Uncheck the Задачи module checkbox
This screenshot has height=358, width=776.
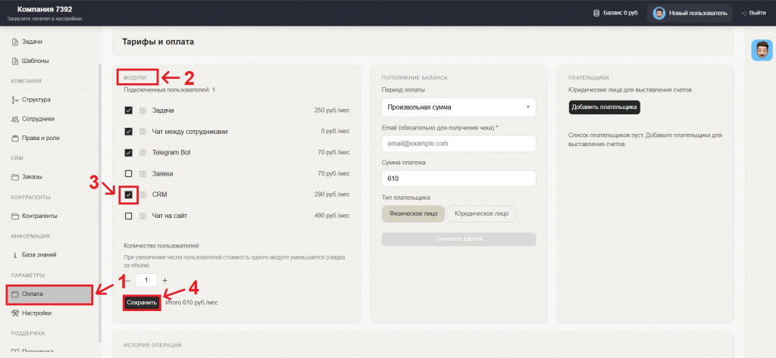[129, 111]
